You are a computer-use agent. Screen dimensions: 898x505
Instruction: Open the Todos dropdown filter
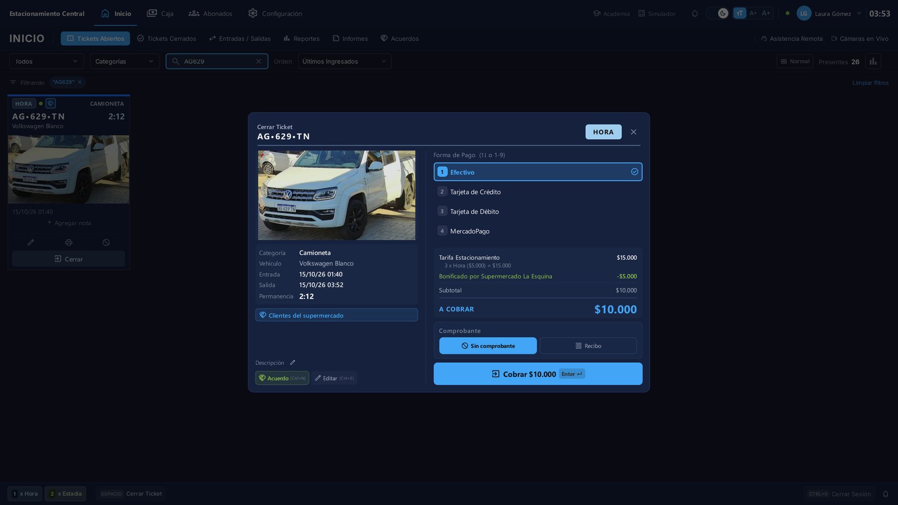[47, 61]
